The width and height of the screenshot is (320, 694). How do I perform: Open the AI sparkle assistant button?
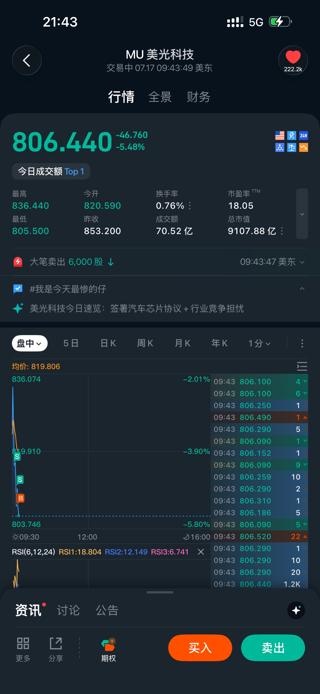pyautogui.click(x=296, y=610)
